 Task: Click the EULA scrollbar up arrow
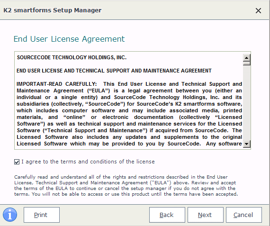point(247,58)
